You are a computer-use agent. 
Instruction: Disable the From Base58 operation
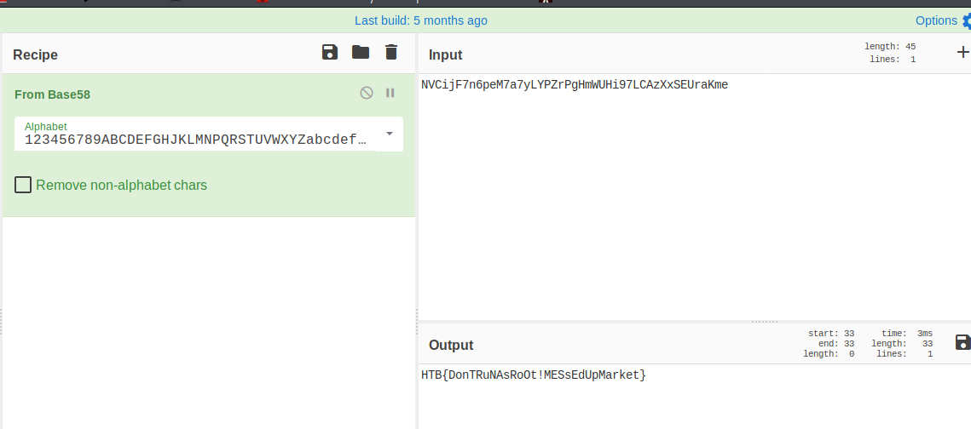pos(367,93)
